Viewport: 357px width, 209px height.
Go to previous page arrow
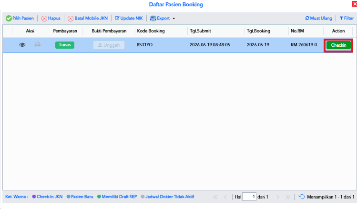(225, 197)
